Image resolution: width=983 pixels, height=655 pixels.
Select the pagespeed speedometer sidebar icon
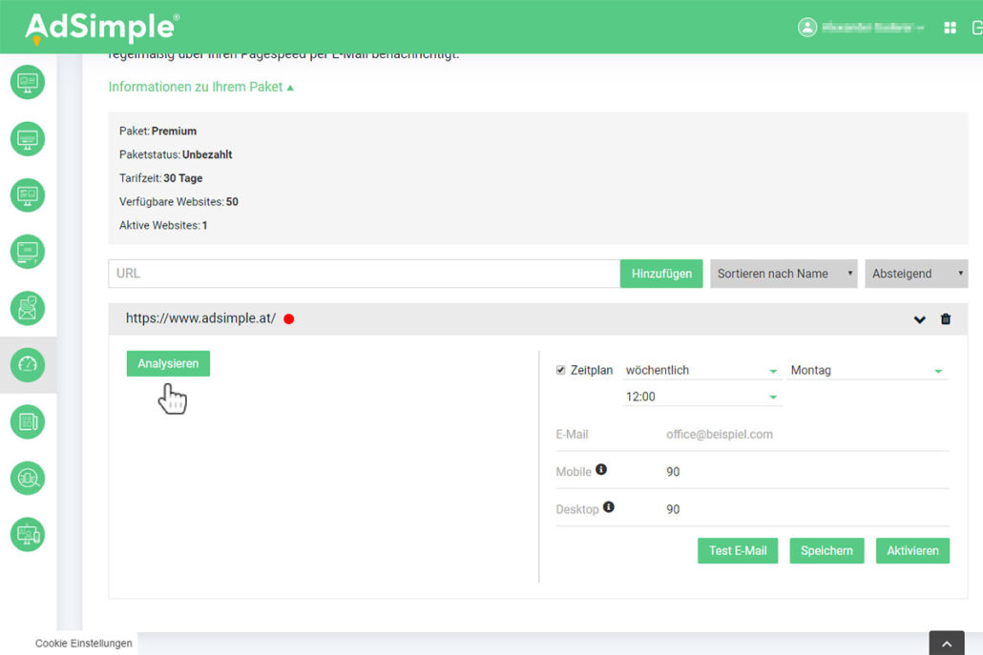tap(28, 364)
